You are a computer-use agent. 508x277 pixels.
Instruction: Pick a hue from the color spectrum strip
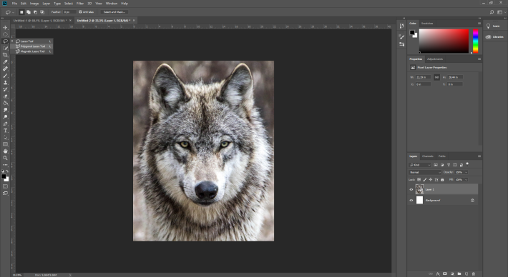point(475,41)
